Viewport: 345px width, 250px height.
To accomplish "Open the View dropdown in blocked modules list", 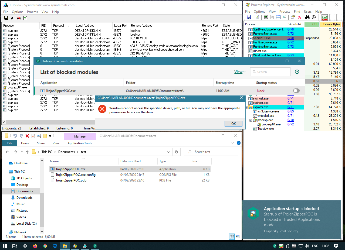I will click(x=240, y=72).
